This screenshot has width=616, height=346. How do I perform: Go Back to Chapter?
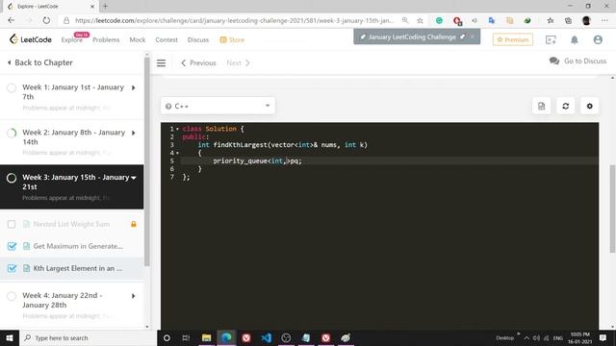point(40,62)
